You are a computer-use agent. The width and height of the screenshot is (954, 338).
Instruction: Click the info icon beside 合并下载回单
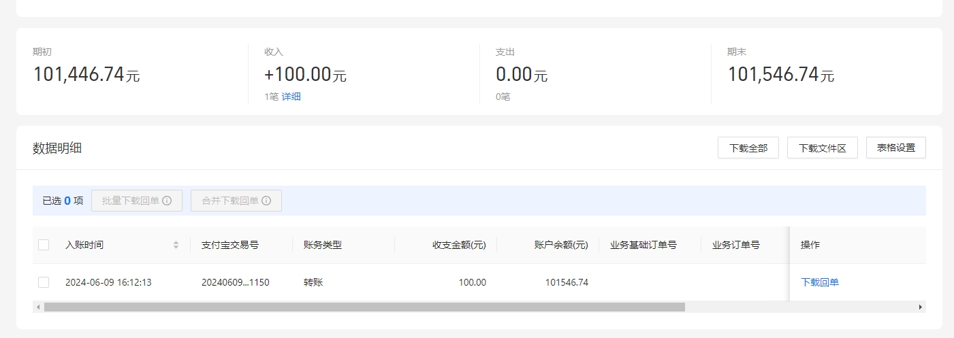pyautogui.click(x=266, y=201)
